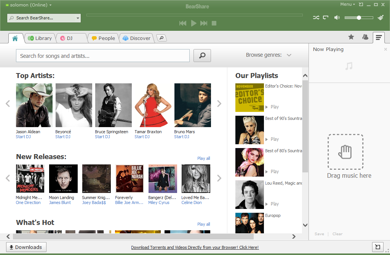390x255 pixels.
Task: Skip to the previous track
Action: [x=183, y=23]
